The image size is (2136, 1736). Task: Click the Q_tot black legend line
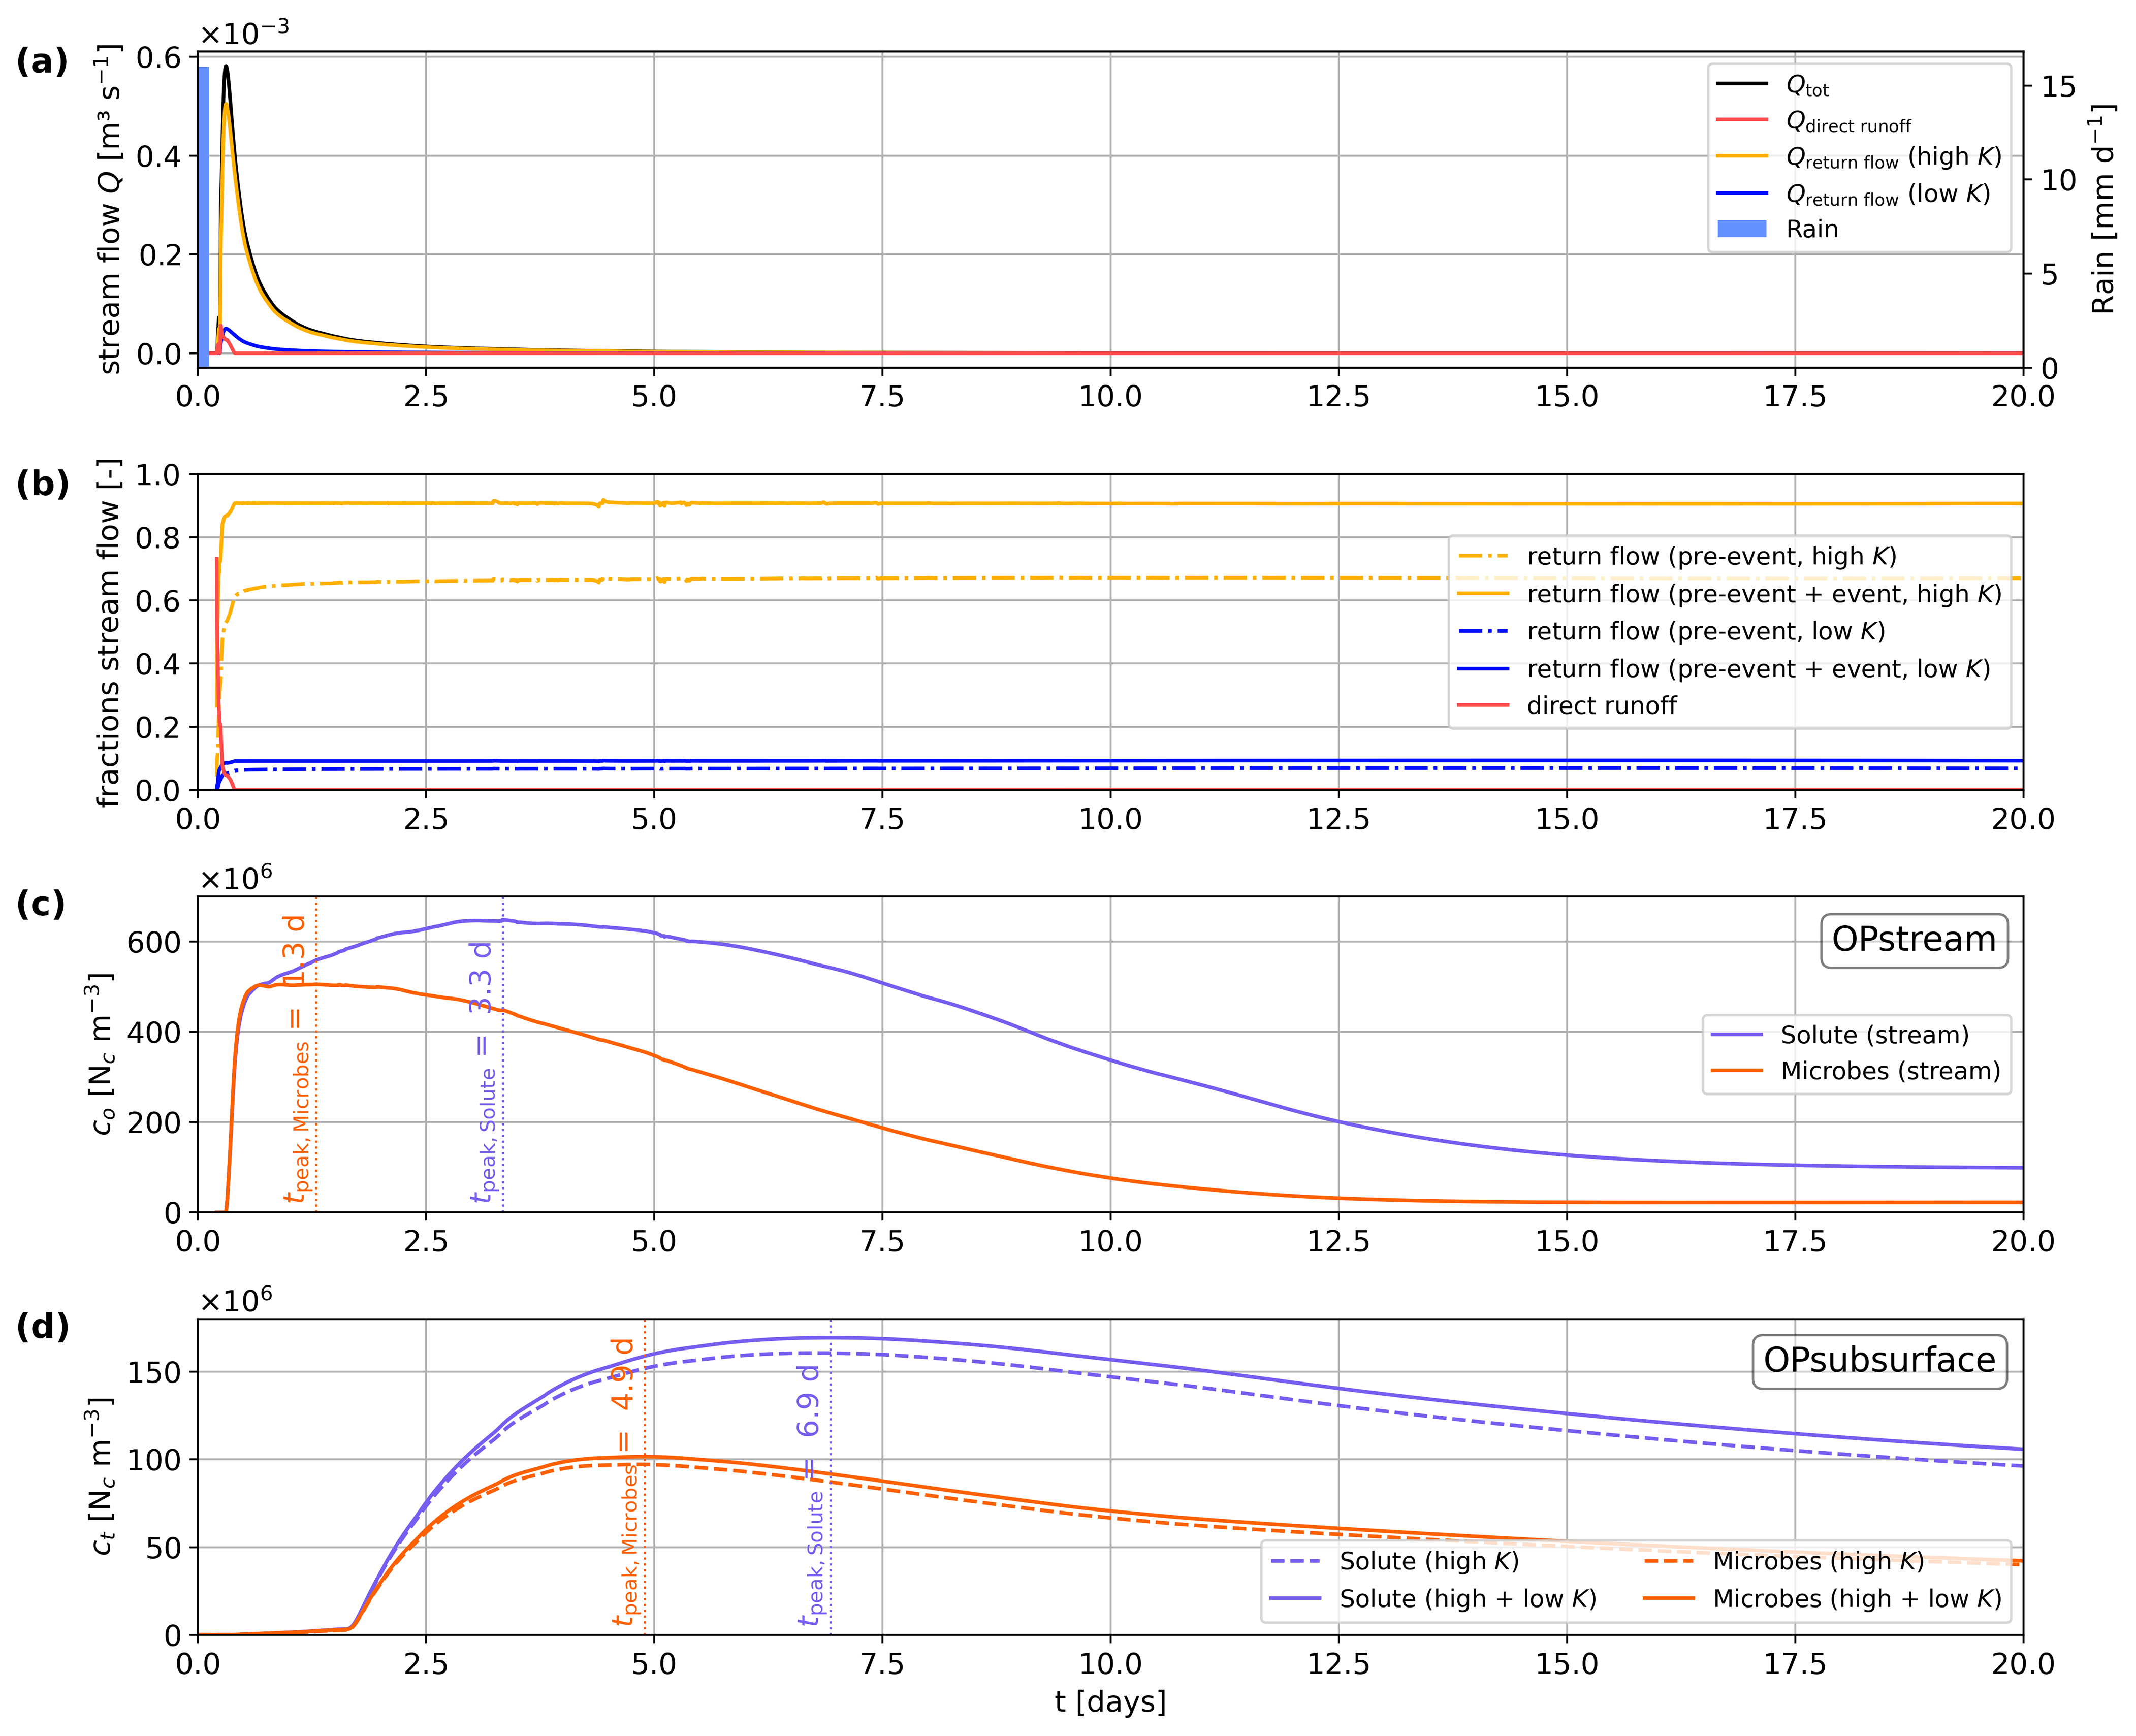tap(1741, 84)
